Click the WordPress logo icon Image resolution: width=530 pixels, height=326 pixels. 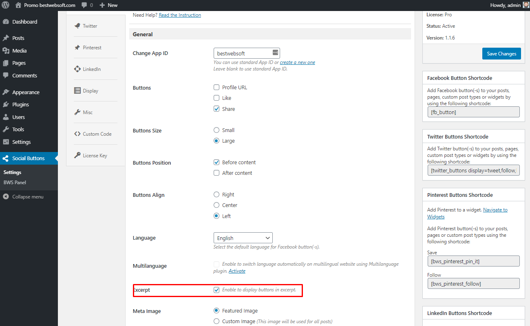click(6, 5)
